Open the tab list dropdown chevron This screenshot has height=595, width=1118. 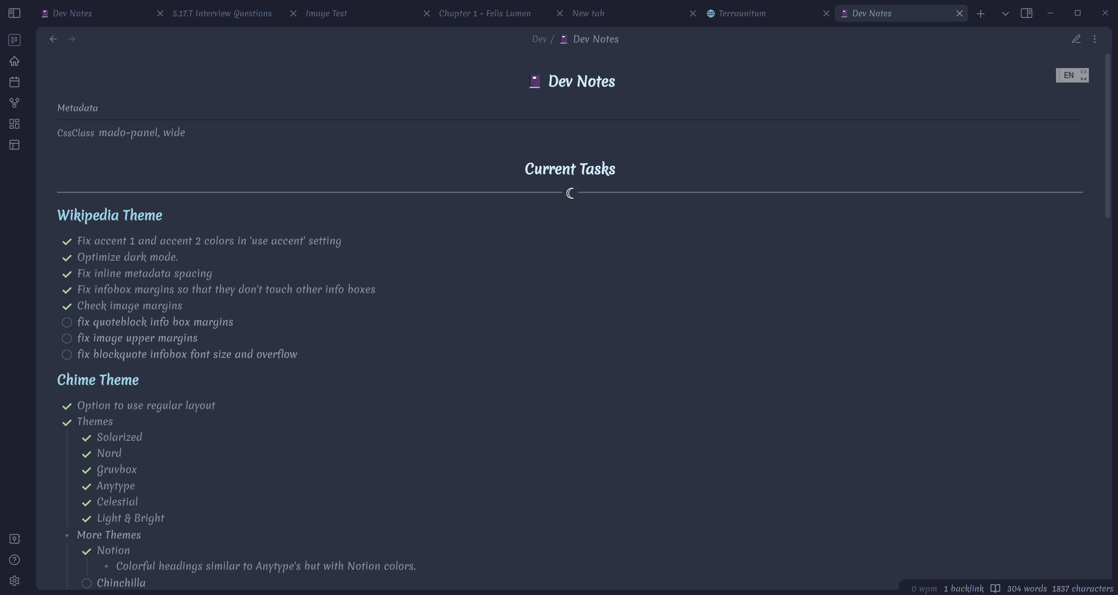pos(1005,13)
